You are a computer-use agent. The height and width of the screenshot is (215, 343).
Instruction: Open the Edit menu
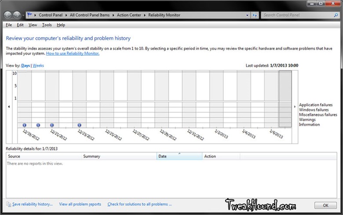click(20, 25)
